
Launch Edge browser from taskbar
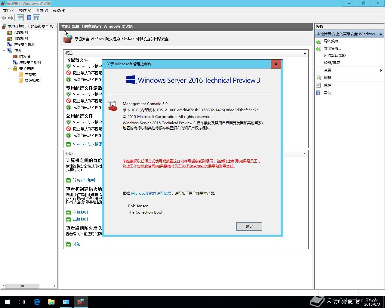click(x=37, y=302)
